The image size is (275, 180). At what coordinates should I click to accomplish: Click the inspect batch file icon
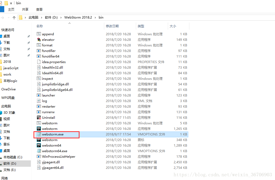pyautogui.click(x=39, y=78)
